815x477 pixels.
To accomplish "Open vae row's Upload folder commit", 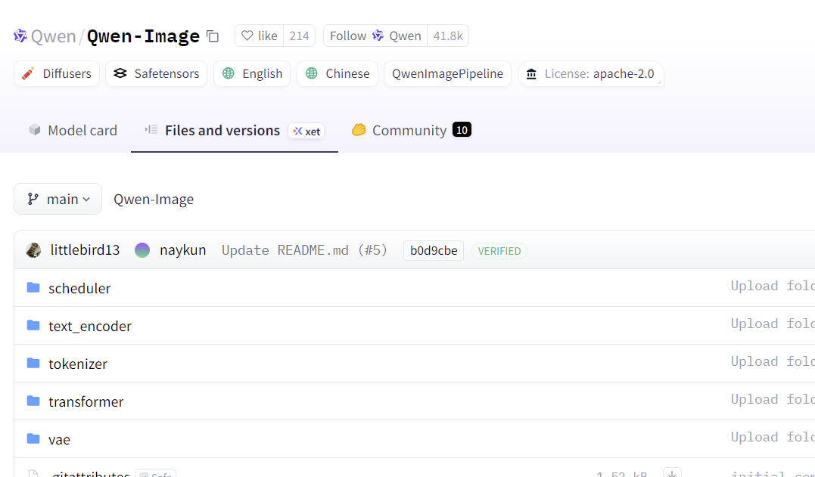I will coord(773,438).
